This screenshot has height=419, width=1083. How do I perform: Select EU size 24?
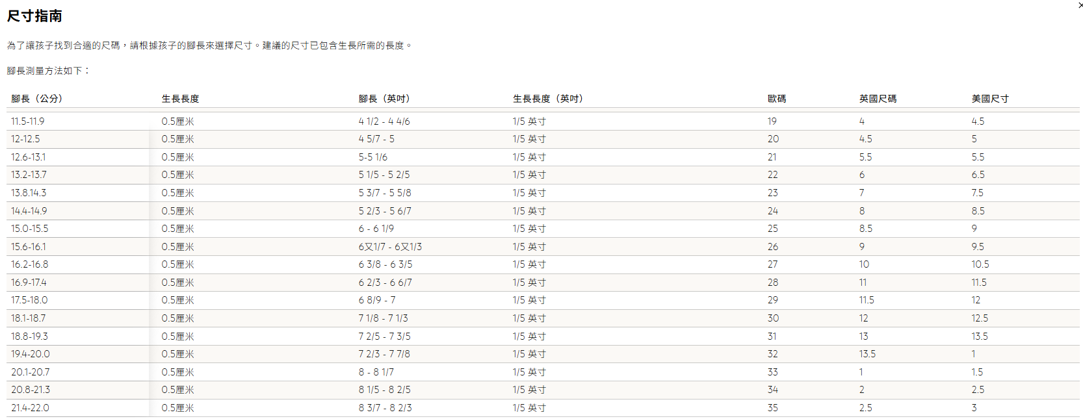point(773,211)
